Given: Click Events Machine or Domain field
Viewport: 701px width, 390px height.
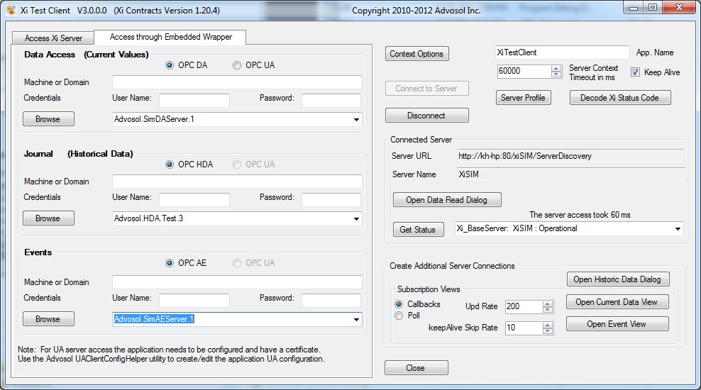Looking at the screenshot, I should click(x=237, y=282).
